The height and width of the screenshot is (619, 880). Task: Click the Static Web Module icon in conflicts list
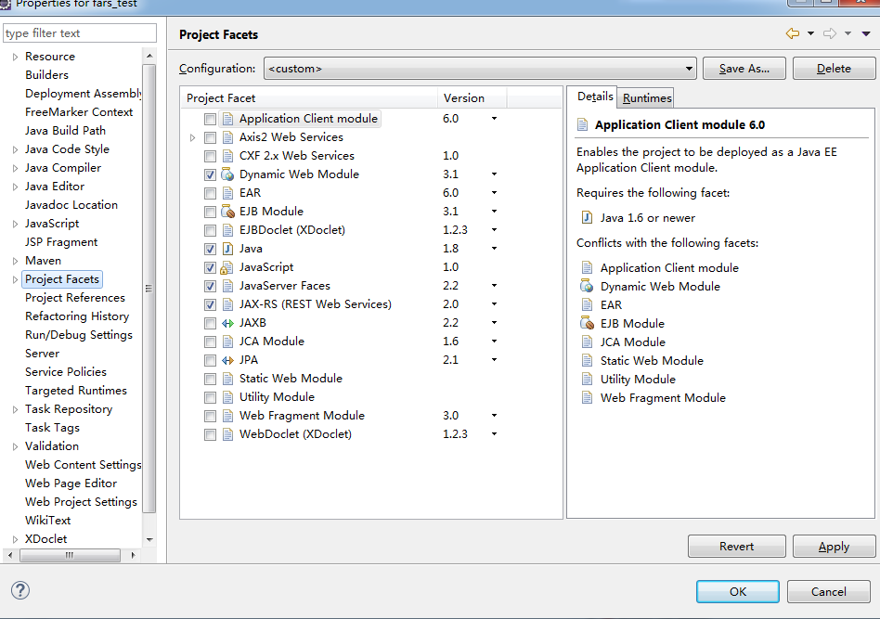coord(587,360)
